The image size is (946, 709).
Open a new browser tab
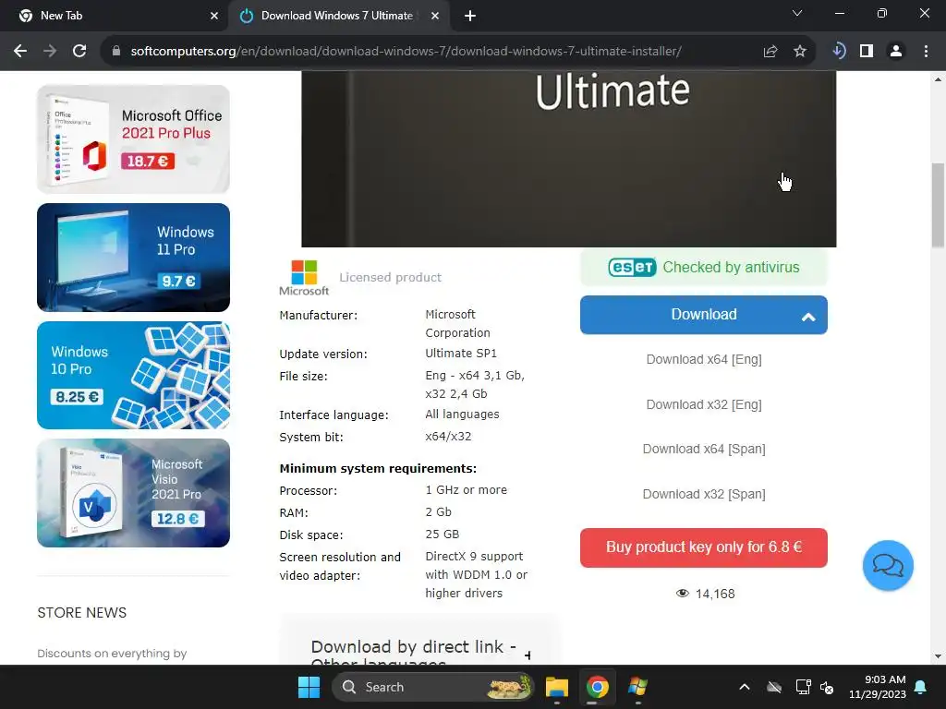[x=470, y=16]
